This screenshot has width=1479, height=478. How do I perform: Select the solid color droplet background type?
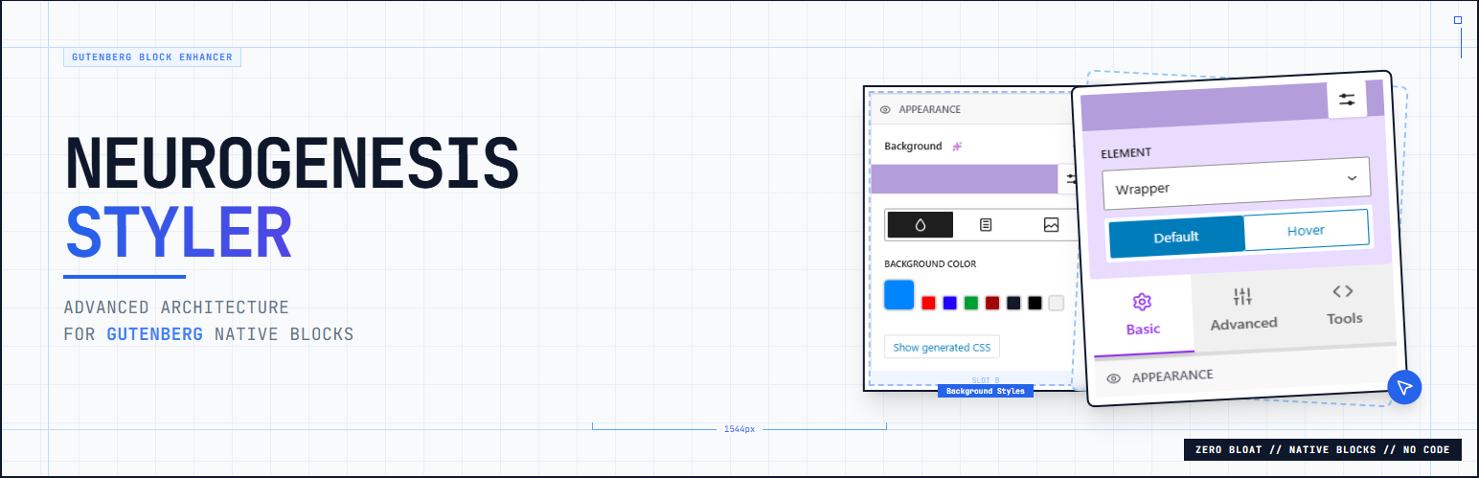(921, 224)
